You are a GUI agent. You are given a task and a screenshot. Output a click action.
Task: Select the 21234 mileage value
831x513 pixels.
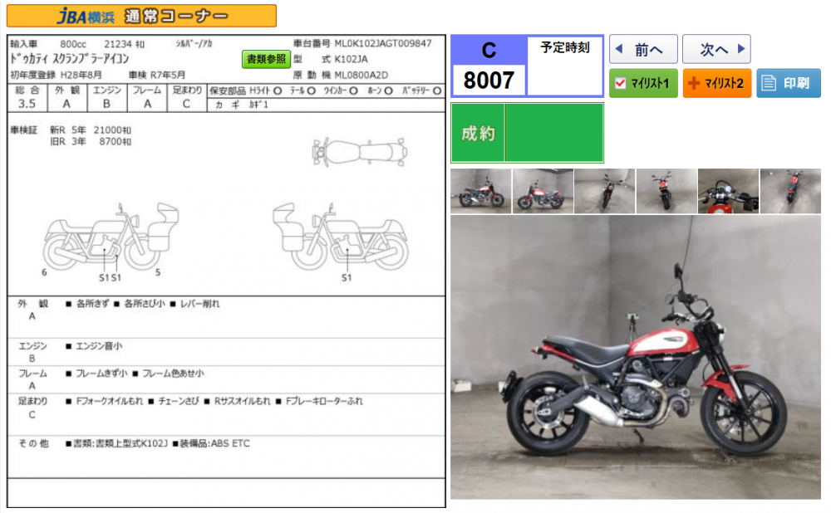124,44
